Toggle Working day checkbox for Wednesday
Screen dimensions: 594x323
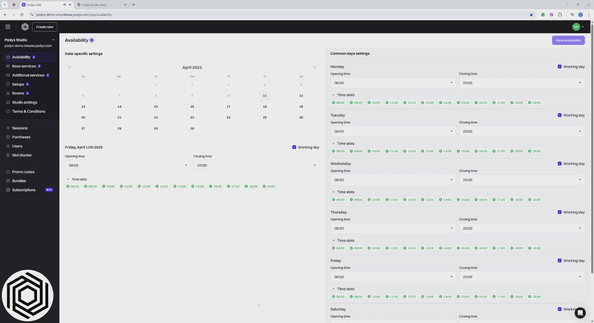560,164
